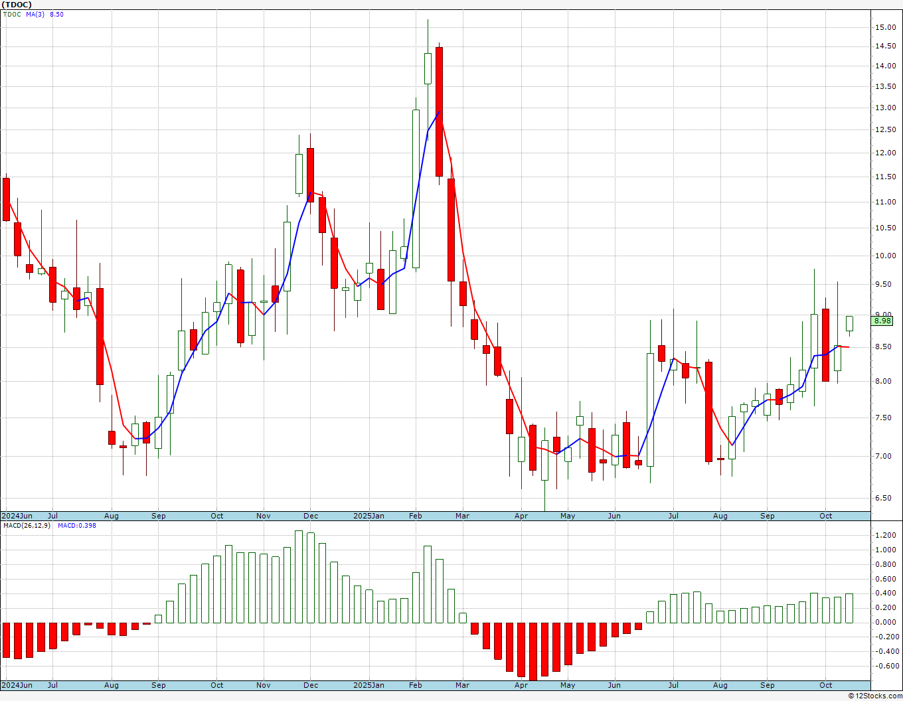Click the MA(3) legend label
Image resolution: width=903 pixels, height=701 pixels.
click(x=36, y=15)
